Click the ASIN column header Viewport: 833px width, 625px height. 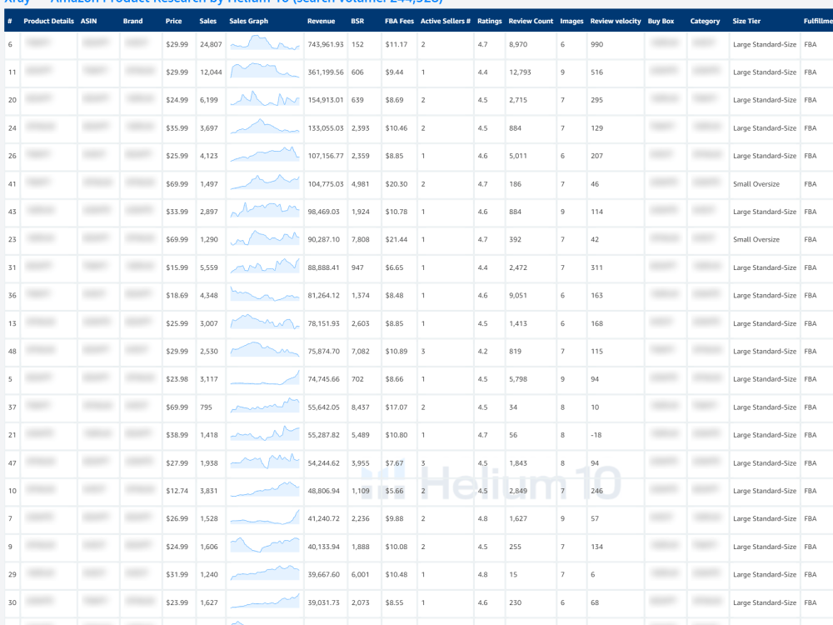coord(89,22)
